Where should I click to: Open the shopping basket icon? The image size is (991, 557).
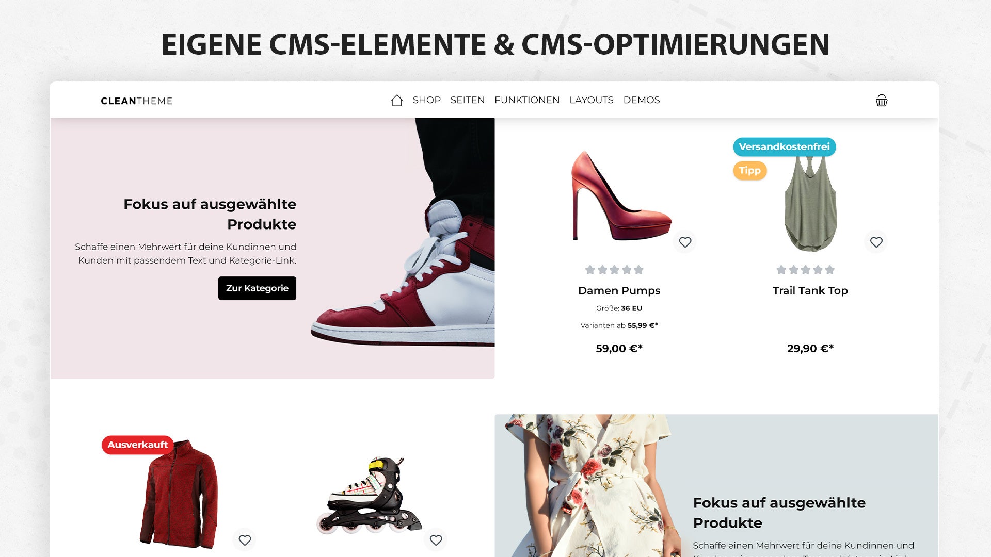point(882,100)
